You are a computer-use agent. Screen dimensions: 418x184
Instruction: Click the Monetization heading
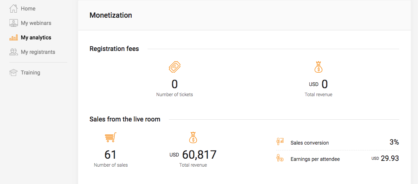pyautogui.click(x=111, y=15)
